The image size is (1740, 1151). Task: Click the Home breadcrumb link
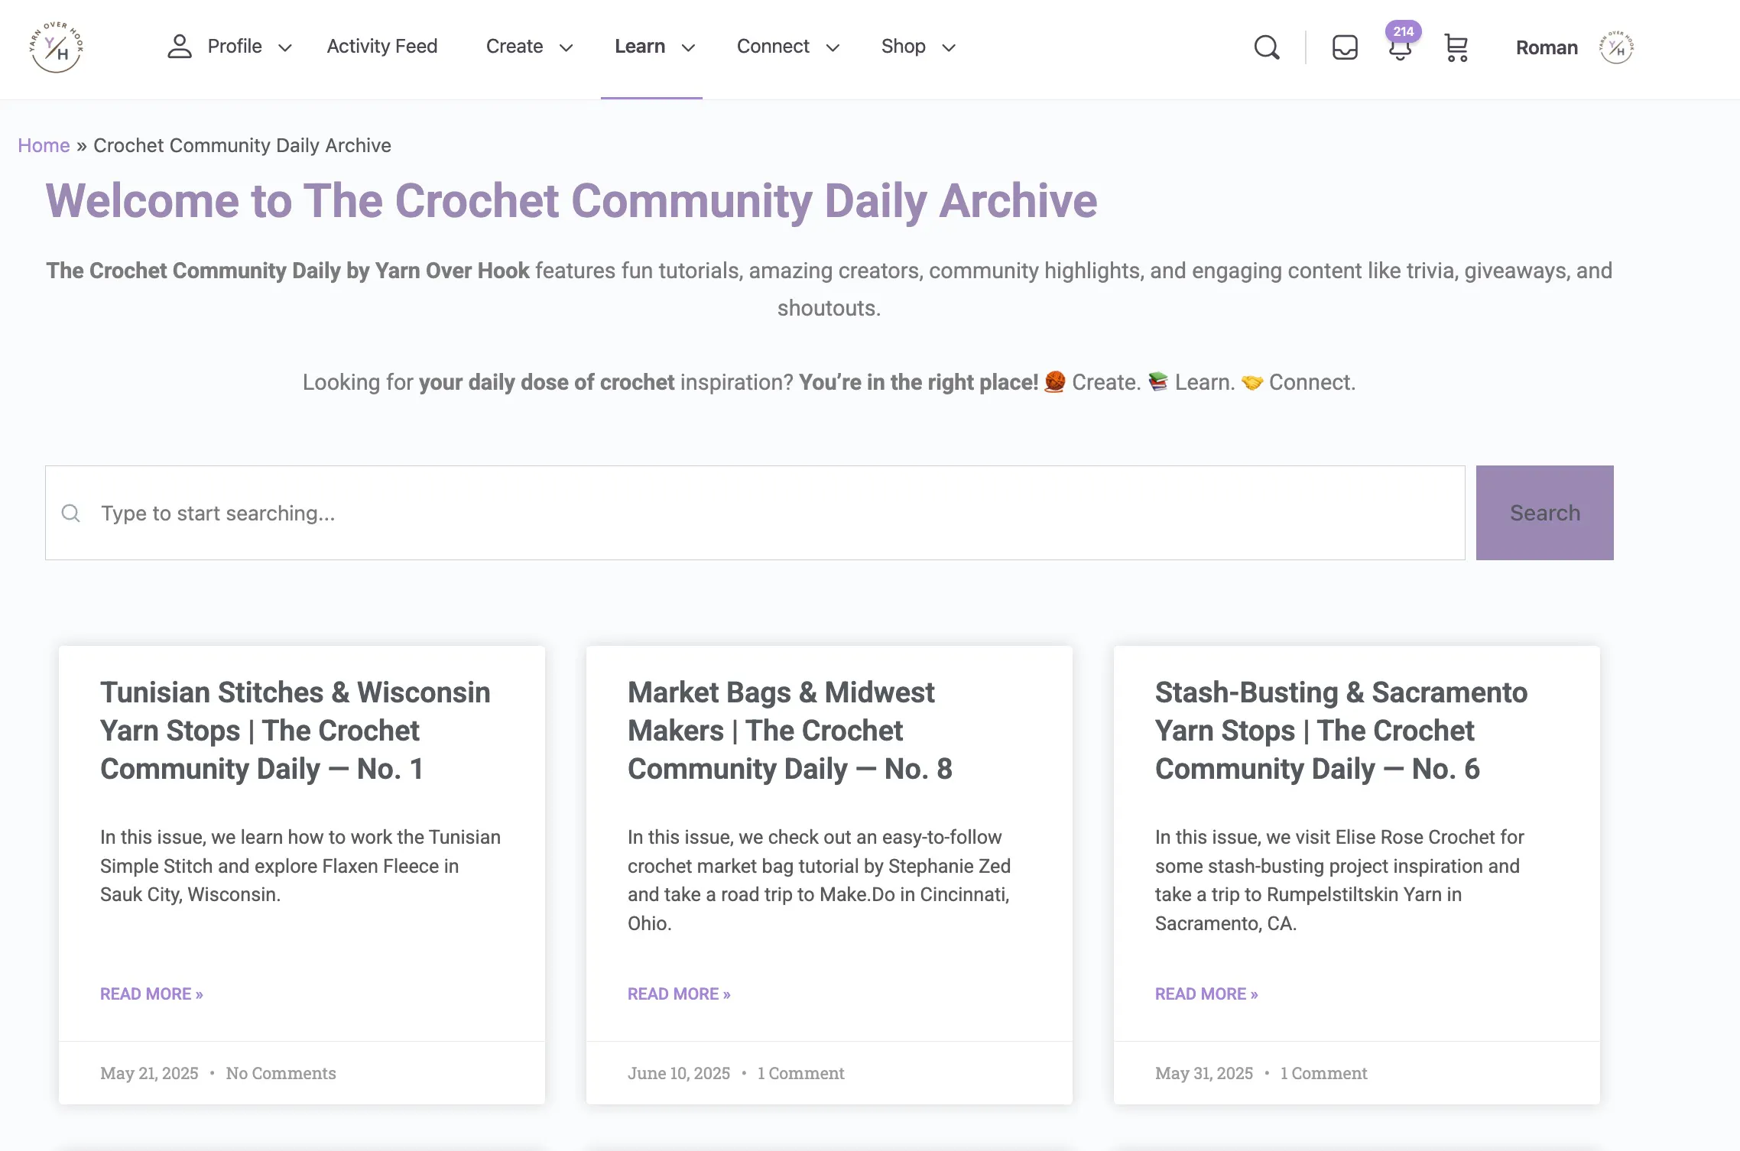44,145
